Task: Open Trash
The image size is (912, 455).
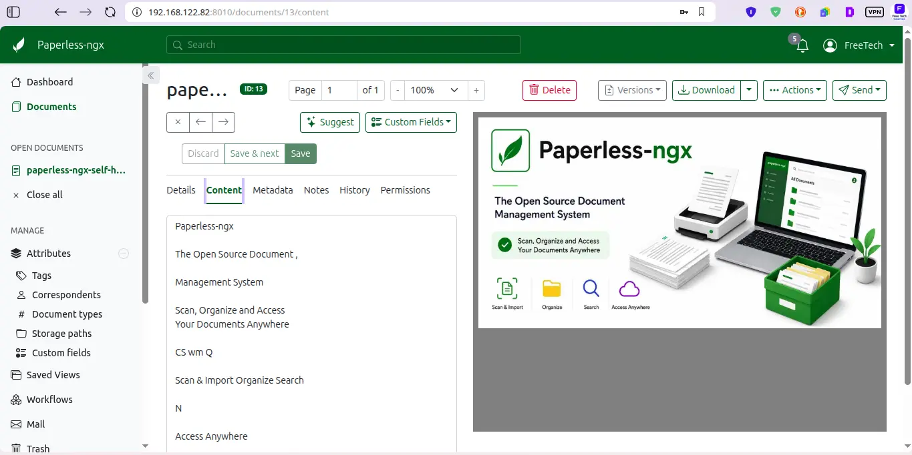Action: pos(37,448)
